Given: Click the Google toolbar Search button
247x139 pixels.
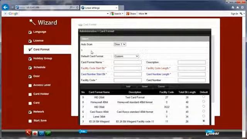Looking at the screenshot, I should [116, 14].
